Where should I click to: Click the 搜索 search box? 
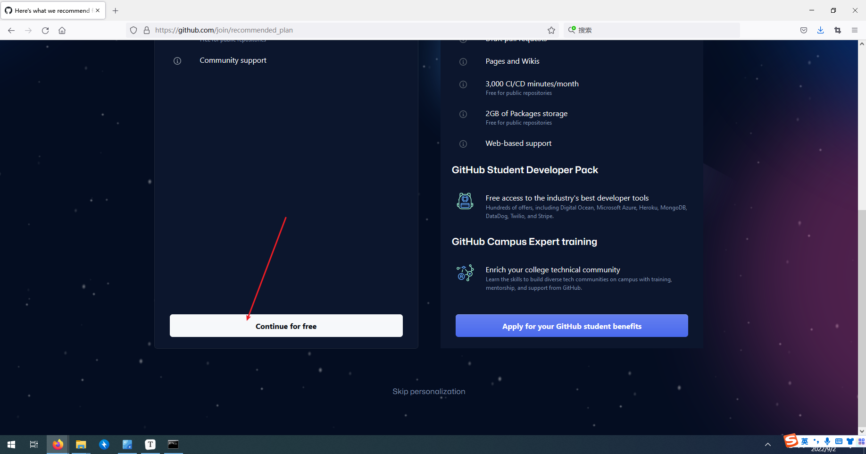click(x=652, y=30)
